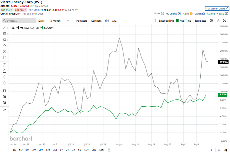Select the numbered label annotation tool
This screenshot has height=155, width=230.
click(x=4, y=52)
